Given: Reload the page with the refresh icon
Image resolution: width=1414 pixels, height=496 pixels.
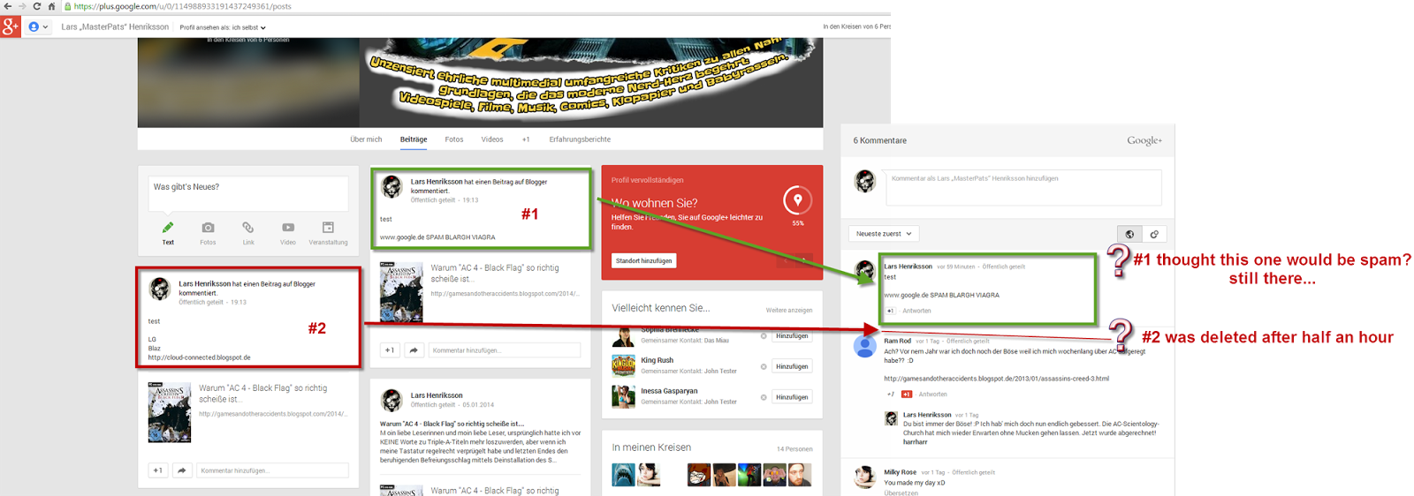Looking at the screenshot, I should (x=36, y=6).
